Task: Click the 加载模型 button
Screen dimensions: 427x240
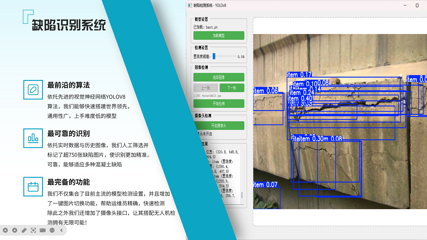Action: (x=219, y=36)
